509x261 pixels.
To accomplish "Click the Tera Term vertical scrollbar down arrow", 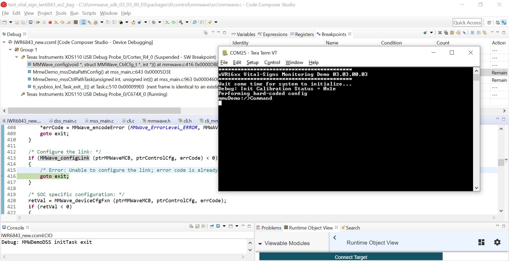I will tap(476, 188).
